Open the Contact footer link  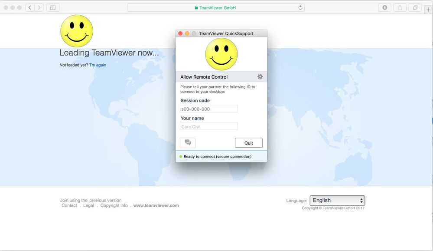pyautogui.click(x=69, y=205)
